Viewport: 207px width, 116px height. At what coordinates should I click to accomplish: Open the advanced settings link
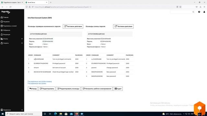pos(37,83)
